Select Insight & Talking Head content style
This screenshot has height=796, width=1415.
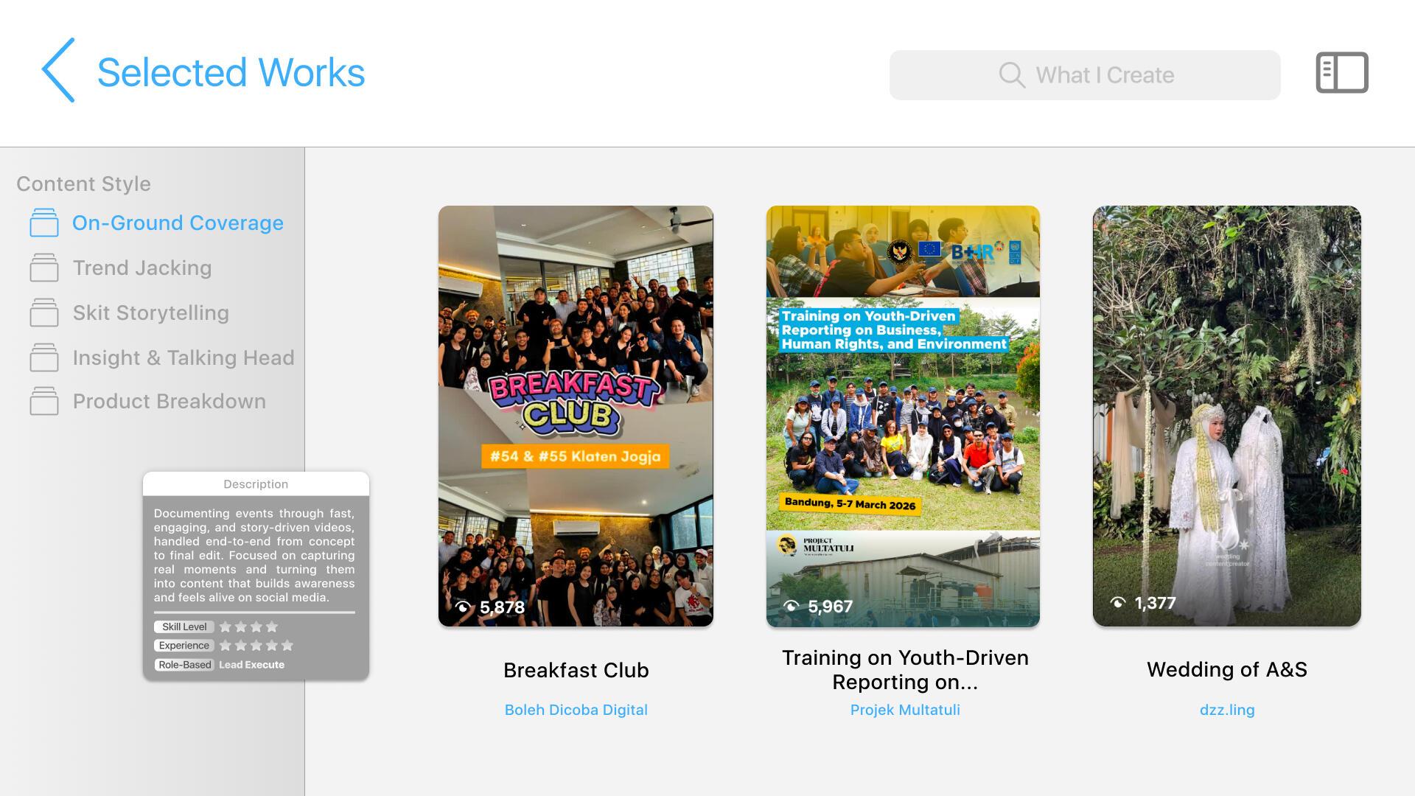pos(184,357)
